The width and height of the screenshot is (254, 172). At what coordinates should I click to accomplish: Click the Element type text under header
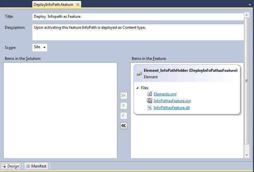click(x=151, y=77)
